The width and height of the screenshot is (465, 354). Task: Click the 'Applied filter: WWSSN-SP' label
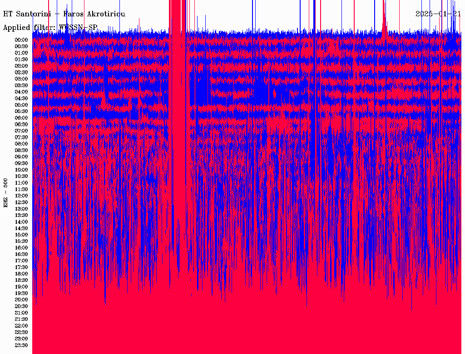pyautogui.click(x=50, y=28)
